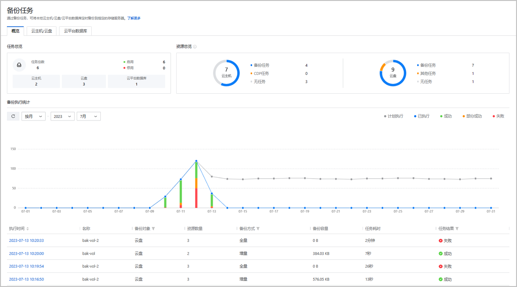Viewport: 517px width, 287px height.
Task: Click the chart peak data point on 07-12
Action: click(x=196, y=161)
